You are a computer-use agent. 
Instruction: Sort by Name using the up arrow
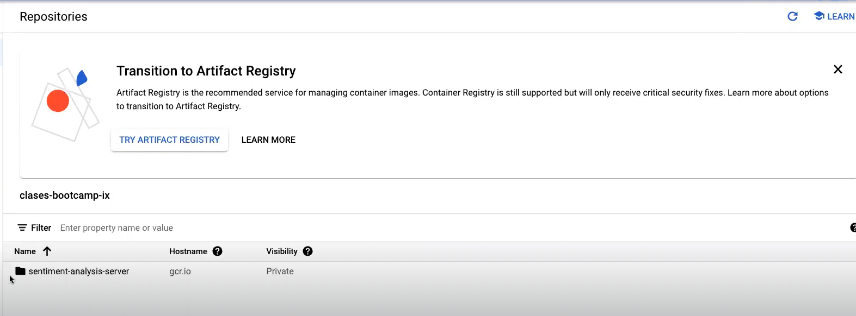tap(47, 251)
